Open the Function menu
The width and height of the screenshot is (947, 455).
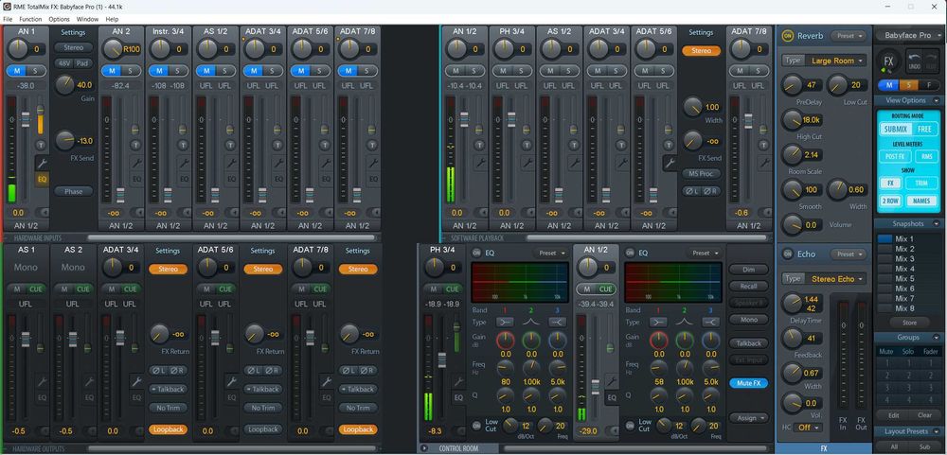click(30, 19)
